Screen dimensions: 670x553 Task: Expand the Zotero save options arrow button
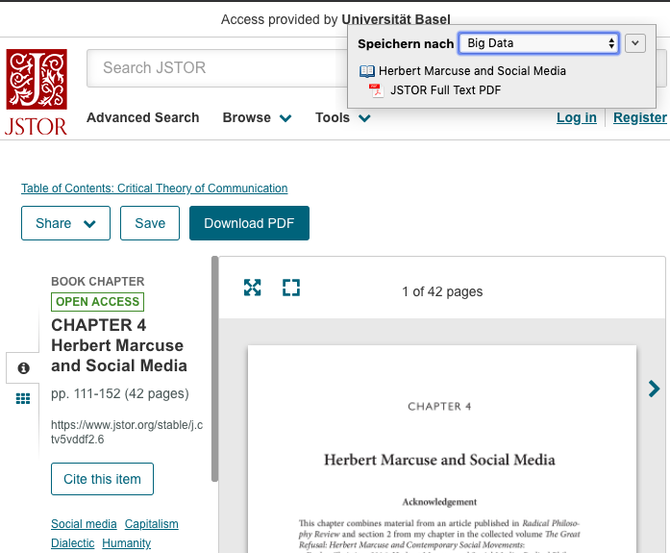[x=635, y=43]
